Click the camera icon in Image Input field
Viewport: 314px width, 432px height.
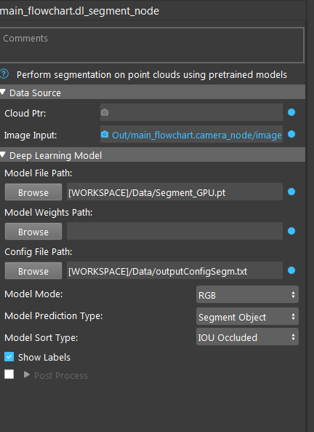105,134
